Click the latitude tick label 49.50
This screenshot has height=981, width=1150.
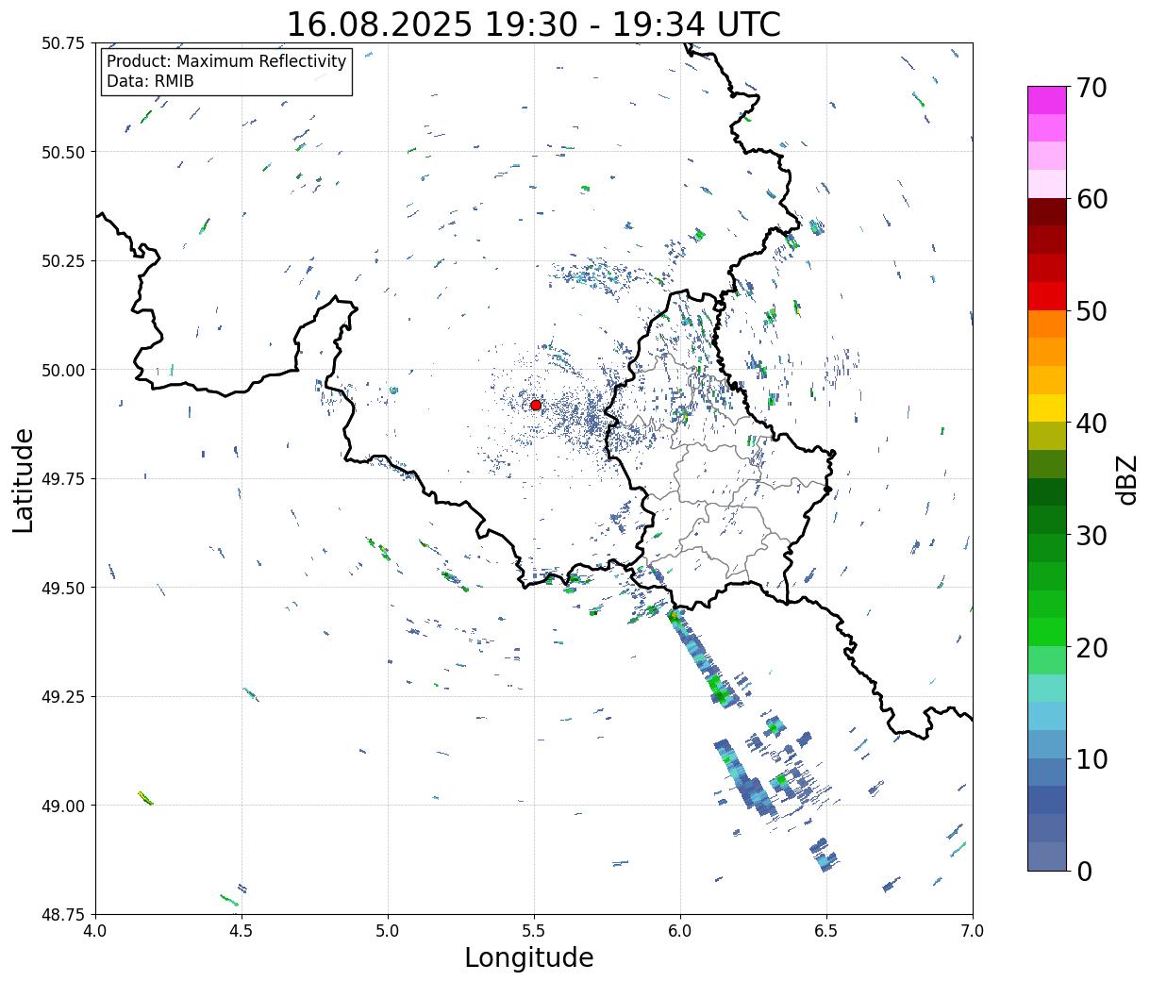point(63,588)
